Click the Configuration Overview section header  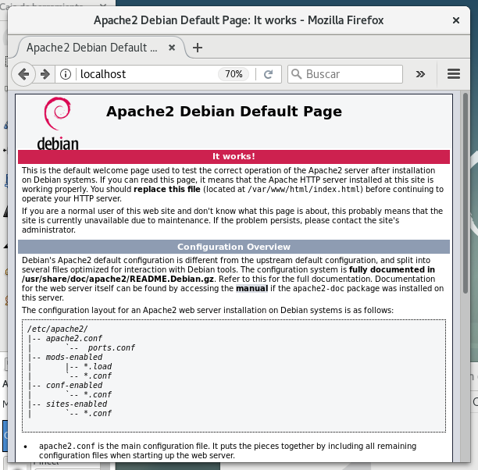234,247
